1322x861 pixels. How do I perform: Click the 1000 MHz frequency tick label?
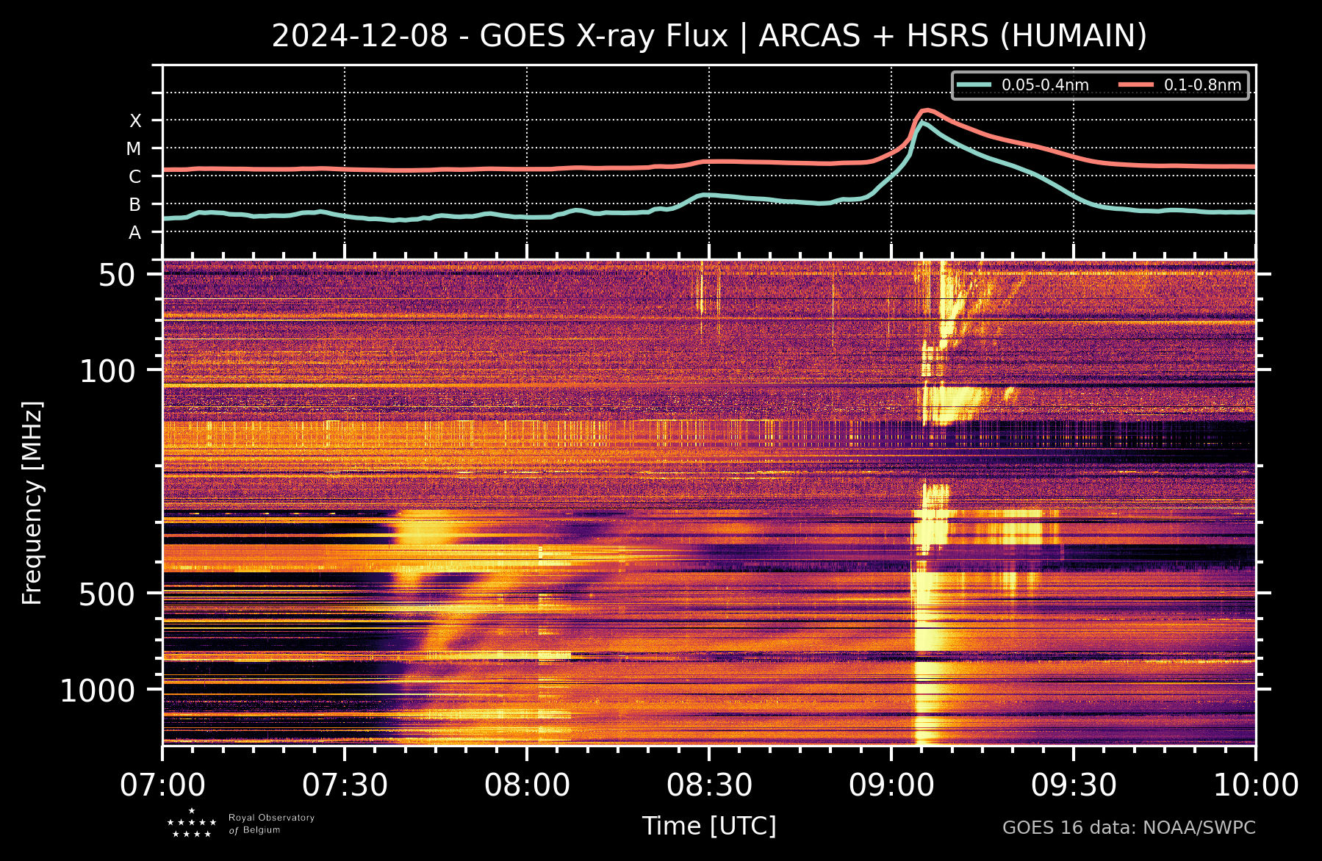pyautogui.click(x=98, y=691)
